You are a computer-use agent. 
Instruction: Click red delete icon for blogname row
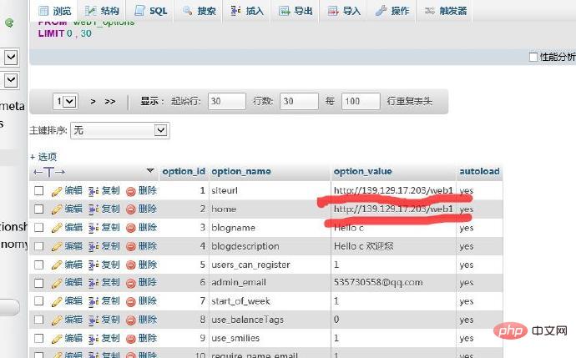[x=131, y=227]
